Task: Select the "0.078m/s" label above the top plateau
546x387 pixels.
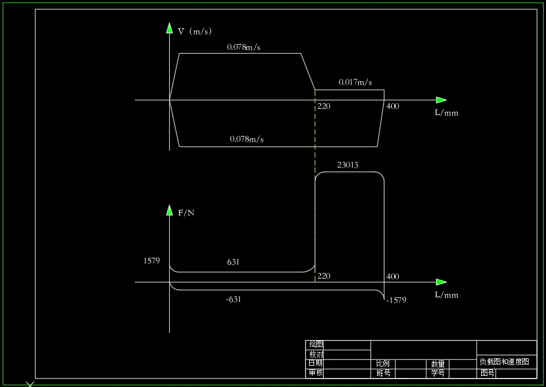Action: tap(244, 47)
